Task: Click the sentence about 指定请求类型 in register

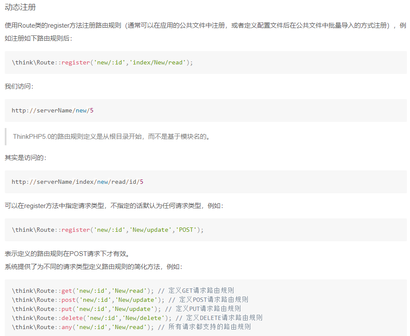Action: [114, 205]
